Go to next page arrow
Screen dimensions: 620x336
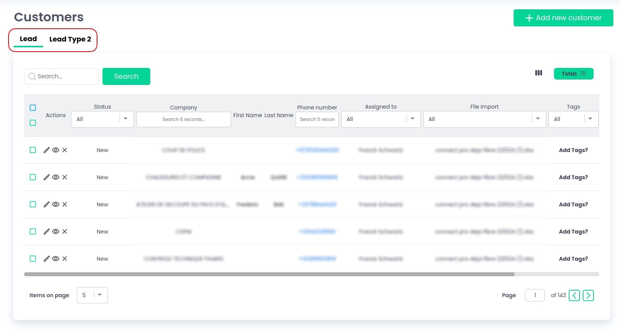coord(588,296)
